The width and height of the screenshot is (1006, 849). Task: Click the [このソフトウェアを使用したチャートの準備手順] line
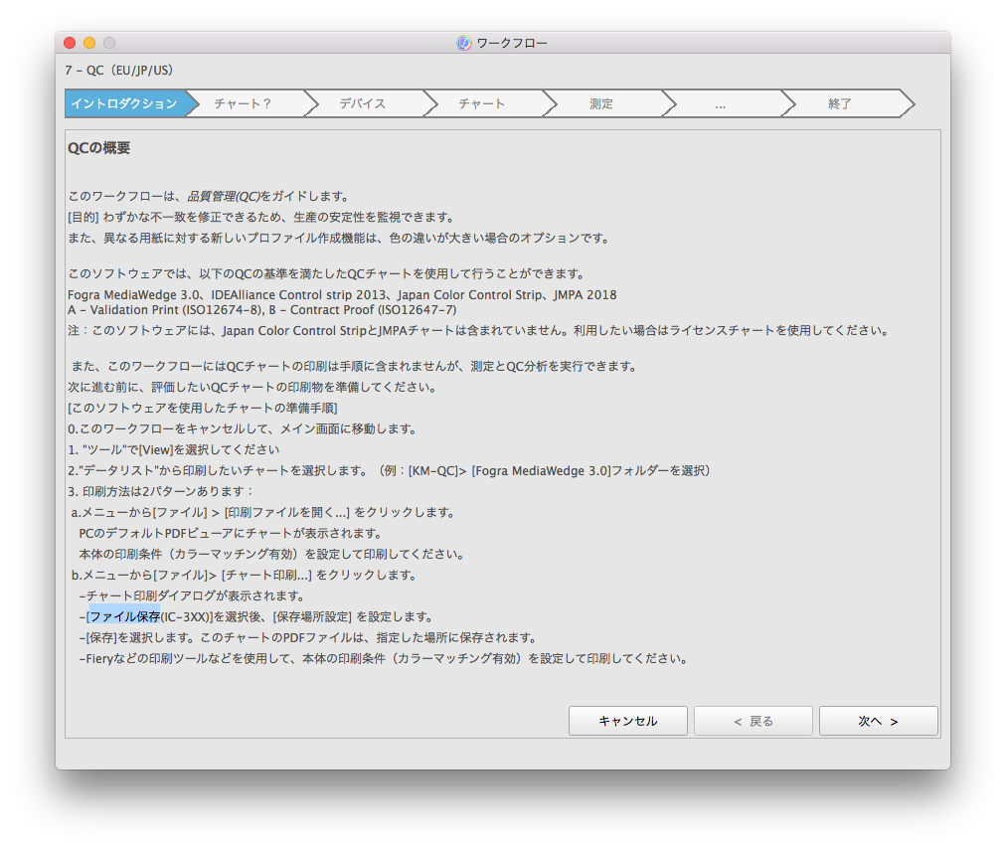coord(203,409)
